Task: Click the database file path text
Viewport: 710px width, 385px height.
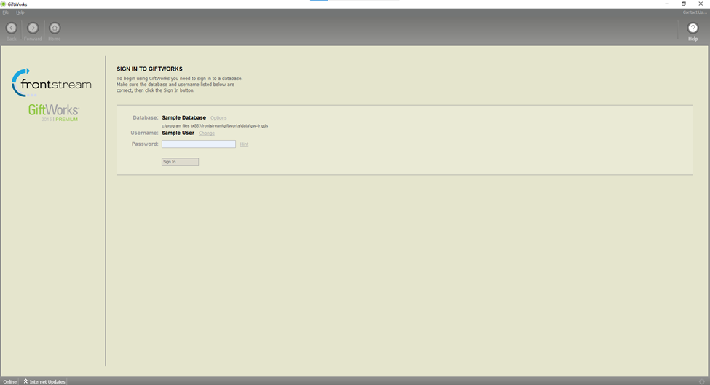Action: (215, 126)
